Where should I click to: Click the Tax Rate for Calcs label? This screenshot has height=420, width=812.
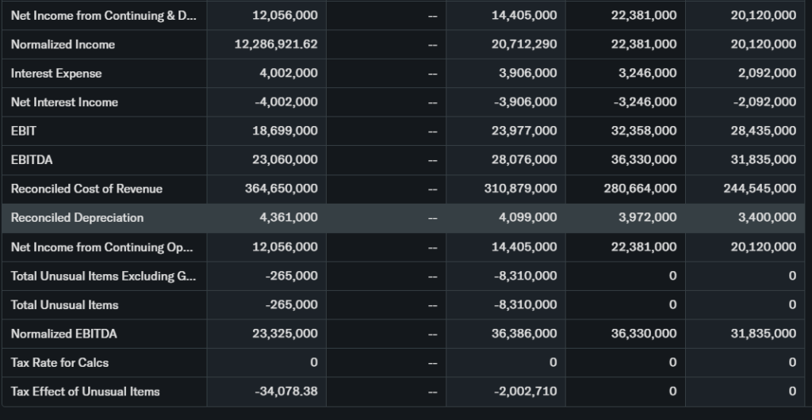click(x=59, y=362)
